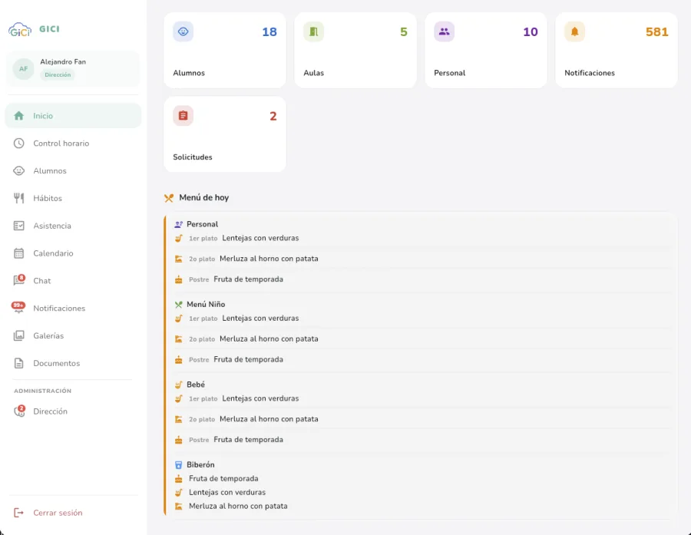Click the Bebé section spoon icon
Screen dimensions: 691x535
click(x=178, y=385)
